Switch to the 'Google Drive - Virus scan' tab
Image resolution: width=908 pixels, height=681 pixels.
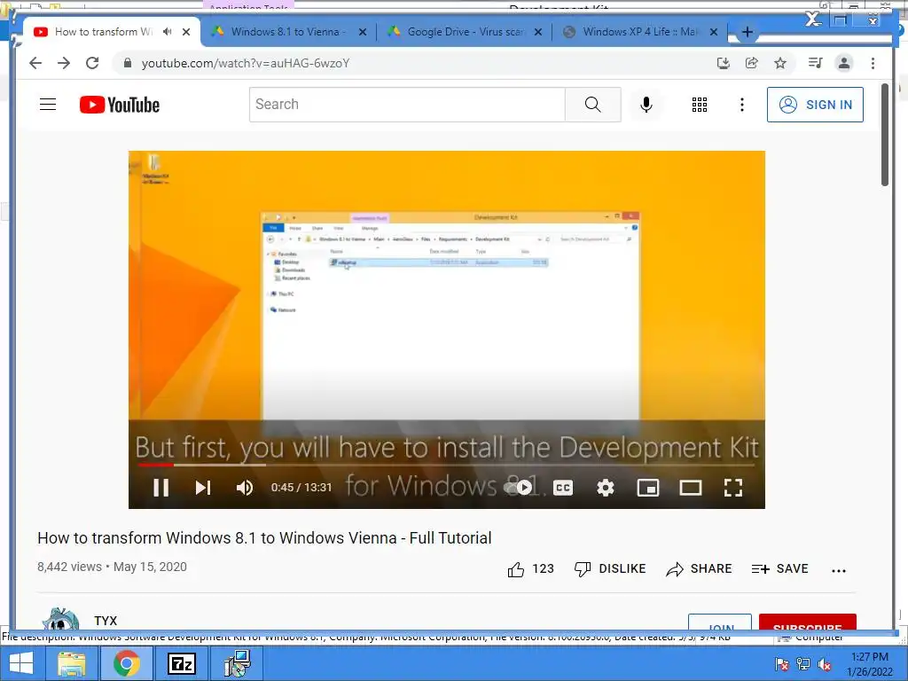pyautogui.click(x=465, y=32)
